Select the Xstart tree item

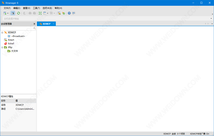pos(11,40)
